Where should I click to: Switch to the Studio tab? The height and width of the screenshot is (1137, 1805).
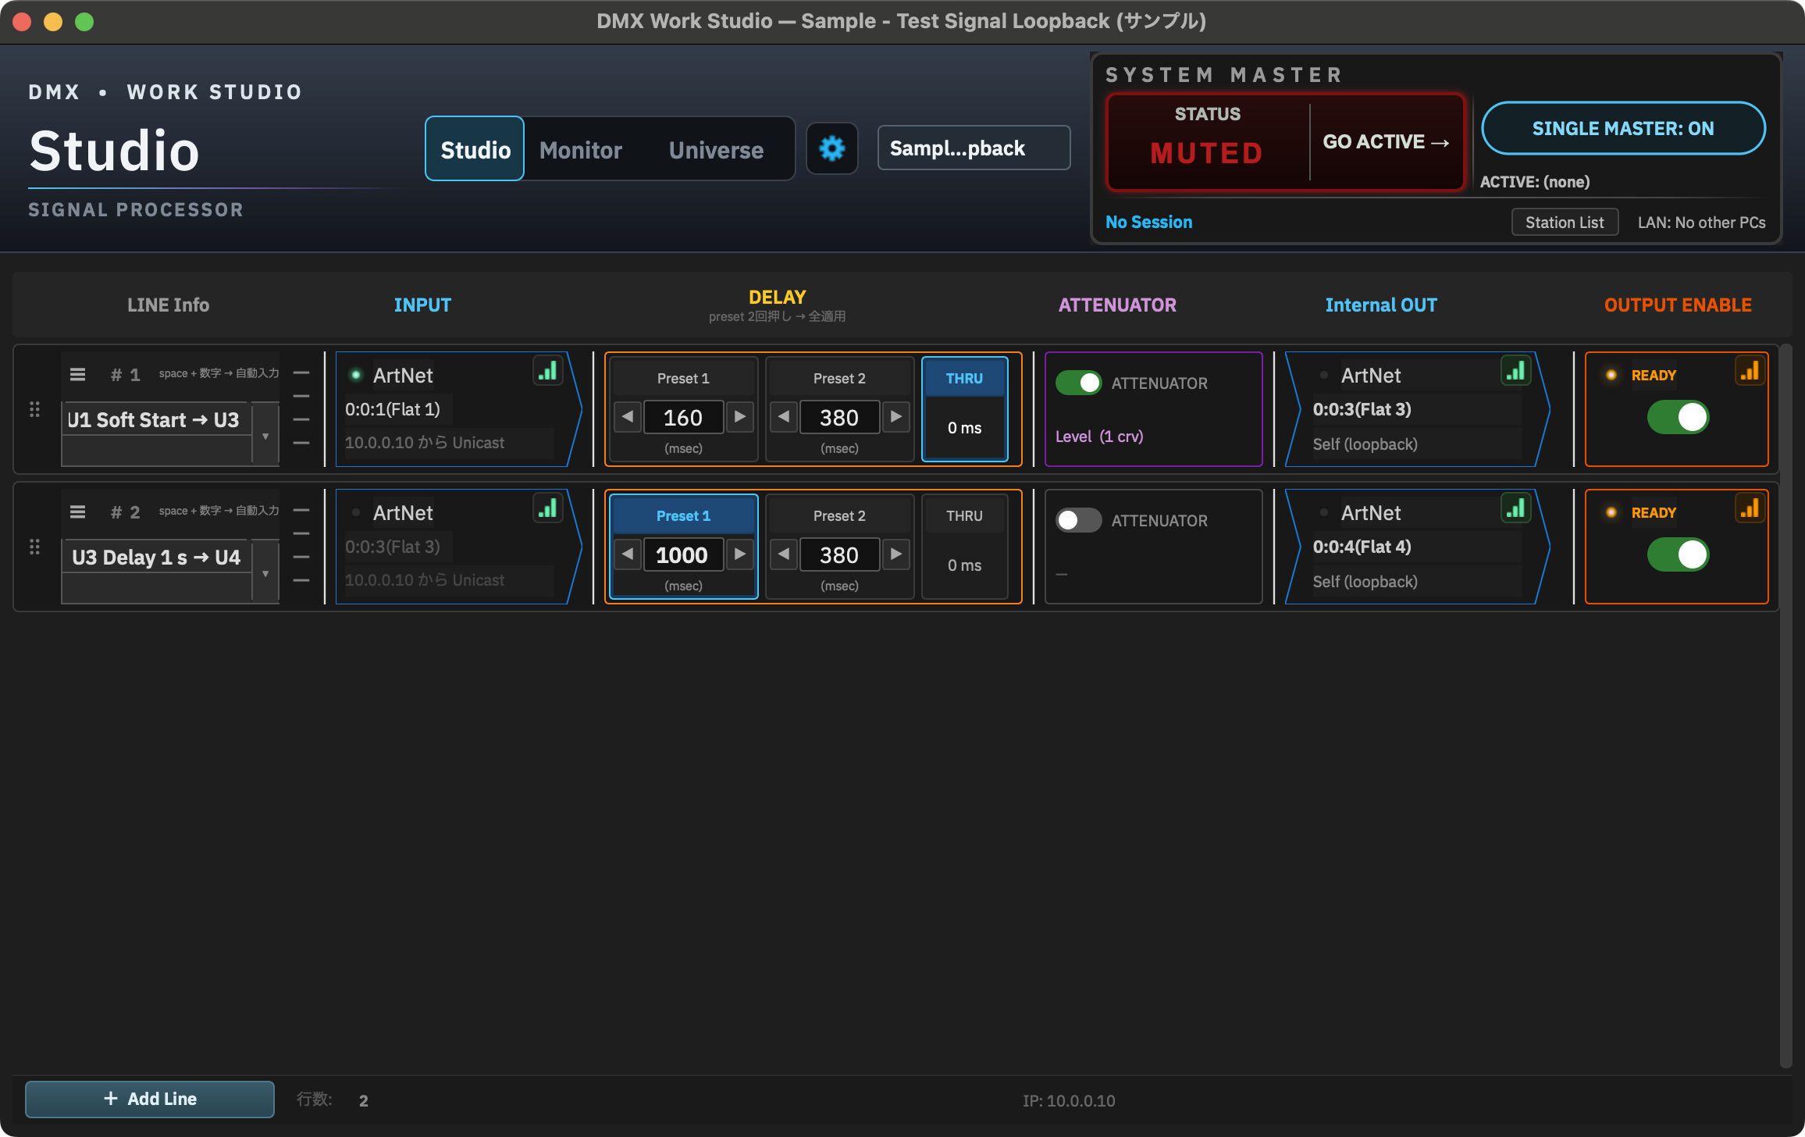[475, 149]
